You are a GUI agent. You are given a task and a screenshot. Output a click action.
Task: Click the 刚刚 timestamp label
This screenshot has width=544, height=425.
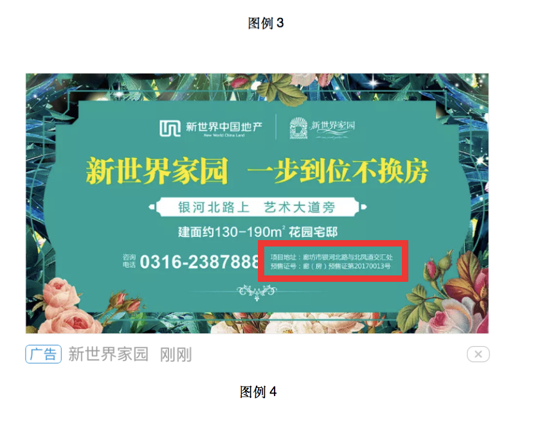click(x=176, y=354)
